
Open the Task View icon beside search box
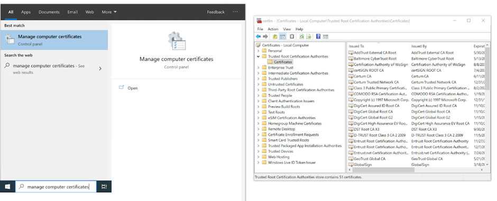pyautogui.click(x=104, y=186)
